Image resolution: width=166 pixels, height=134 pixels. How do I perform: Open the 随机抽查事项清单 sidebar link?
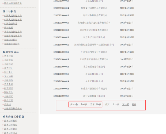(13, 3)
